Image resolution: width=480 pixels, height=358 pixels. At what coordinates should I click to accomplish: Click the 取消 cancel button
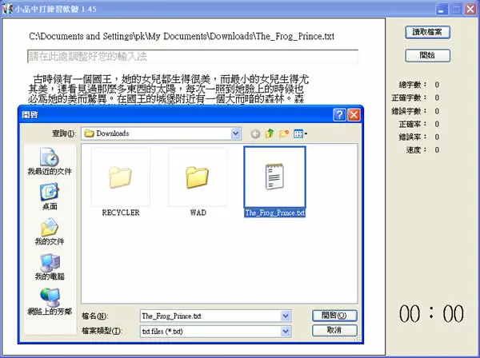pos(334,330)
